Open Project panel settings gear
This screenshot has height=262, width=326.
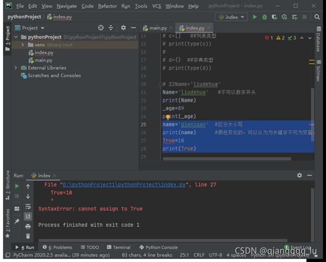click(x=124, y=28)
